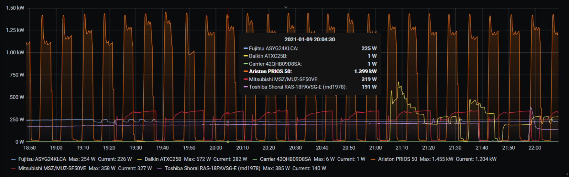The width and height of the screenshot is (569, 177).
Task: Click tooltip value 225 W for Fujitsu
Action: pyautogui.click(x=369, y=48)
